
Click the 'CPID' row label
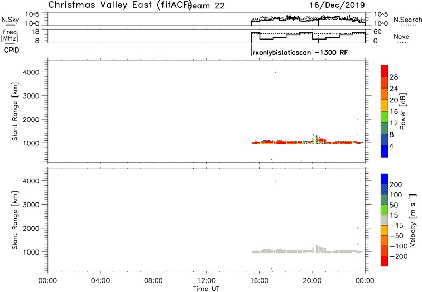(12, 50)
